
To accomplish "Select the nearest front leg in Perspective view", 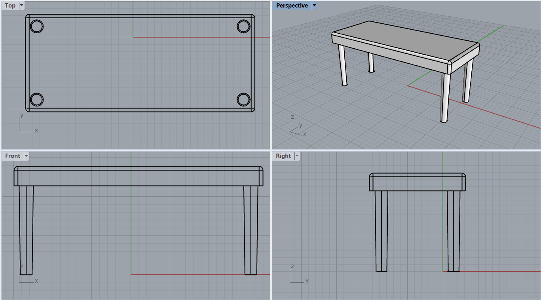I will coord(446,97).
